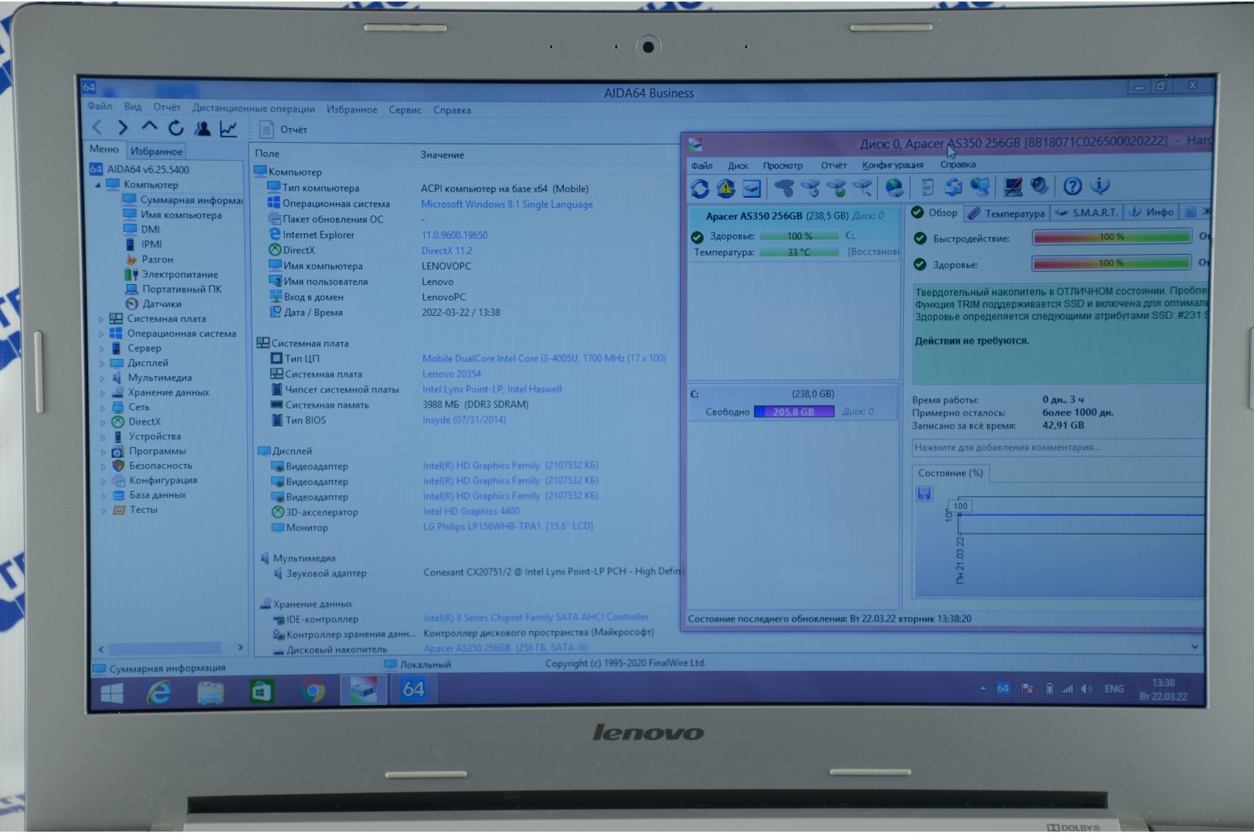This screenshot has width=1254, height=834.
Task: Open Просмотр menu in Hard Disk Sentinel
Action: 783,165
